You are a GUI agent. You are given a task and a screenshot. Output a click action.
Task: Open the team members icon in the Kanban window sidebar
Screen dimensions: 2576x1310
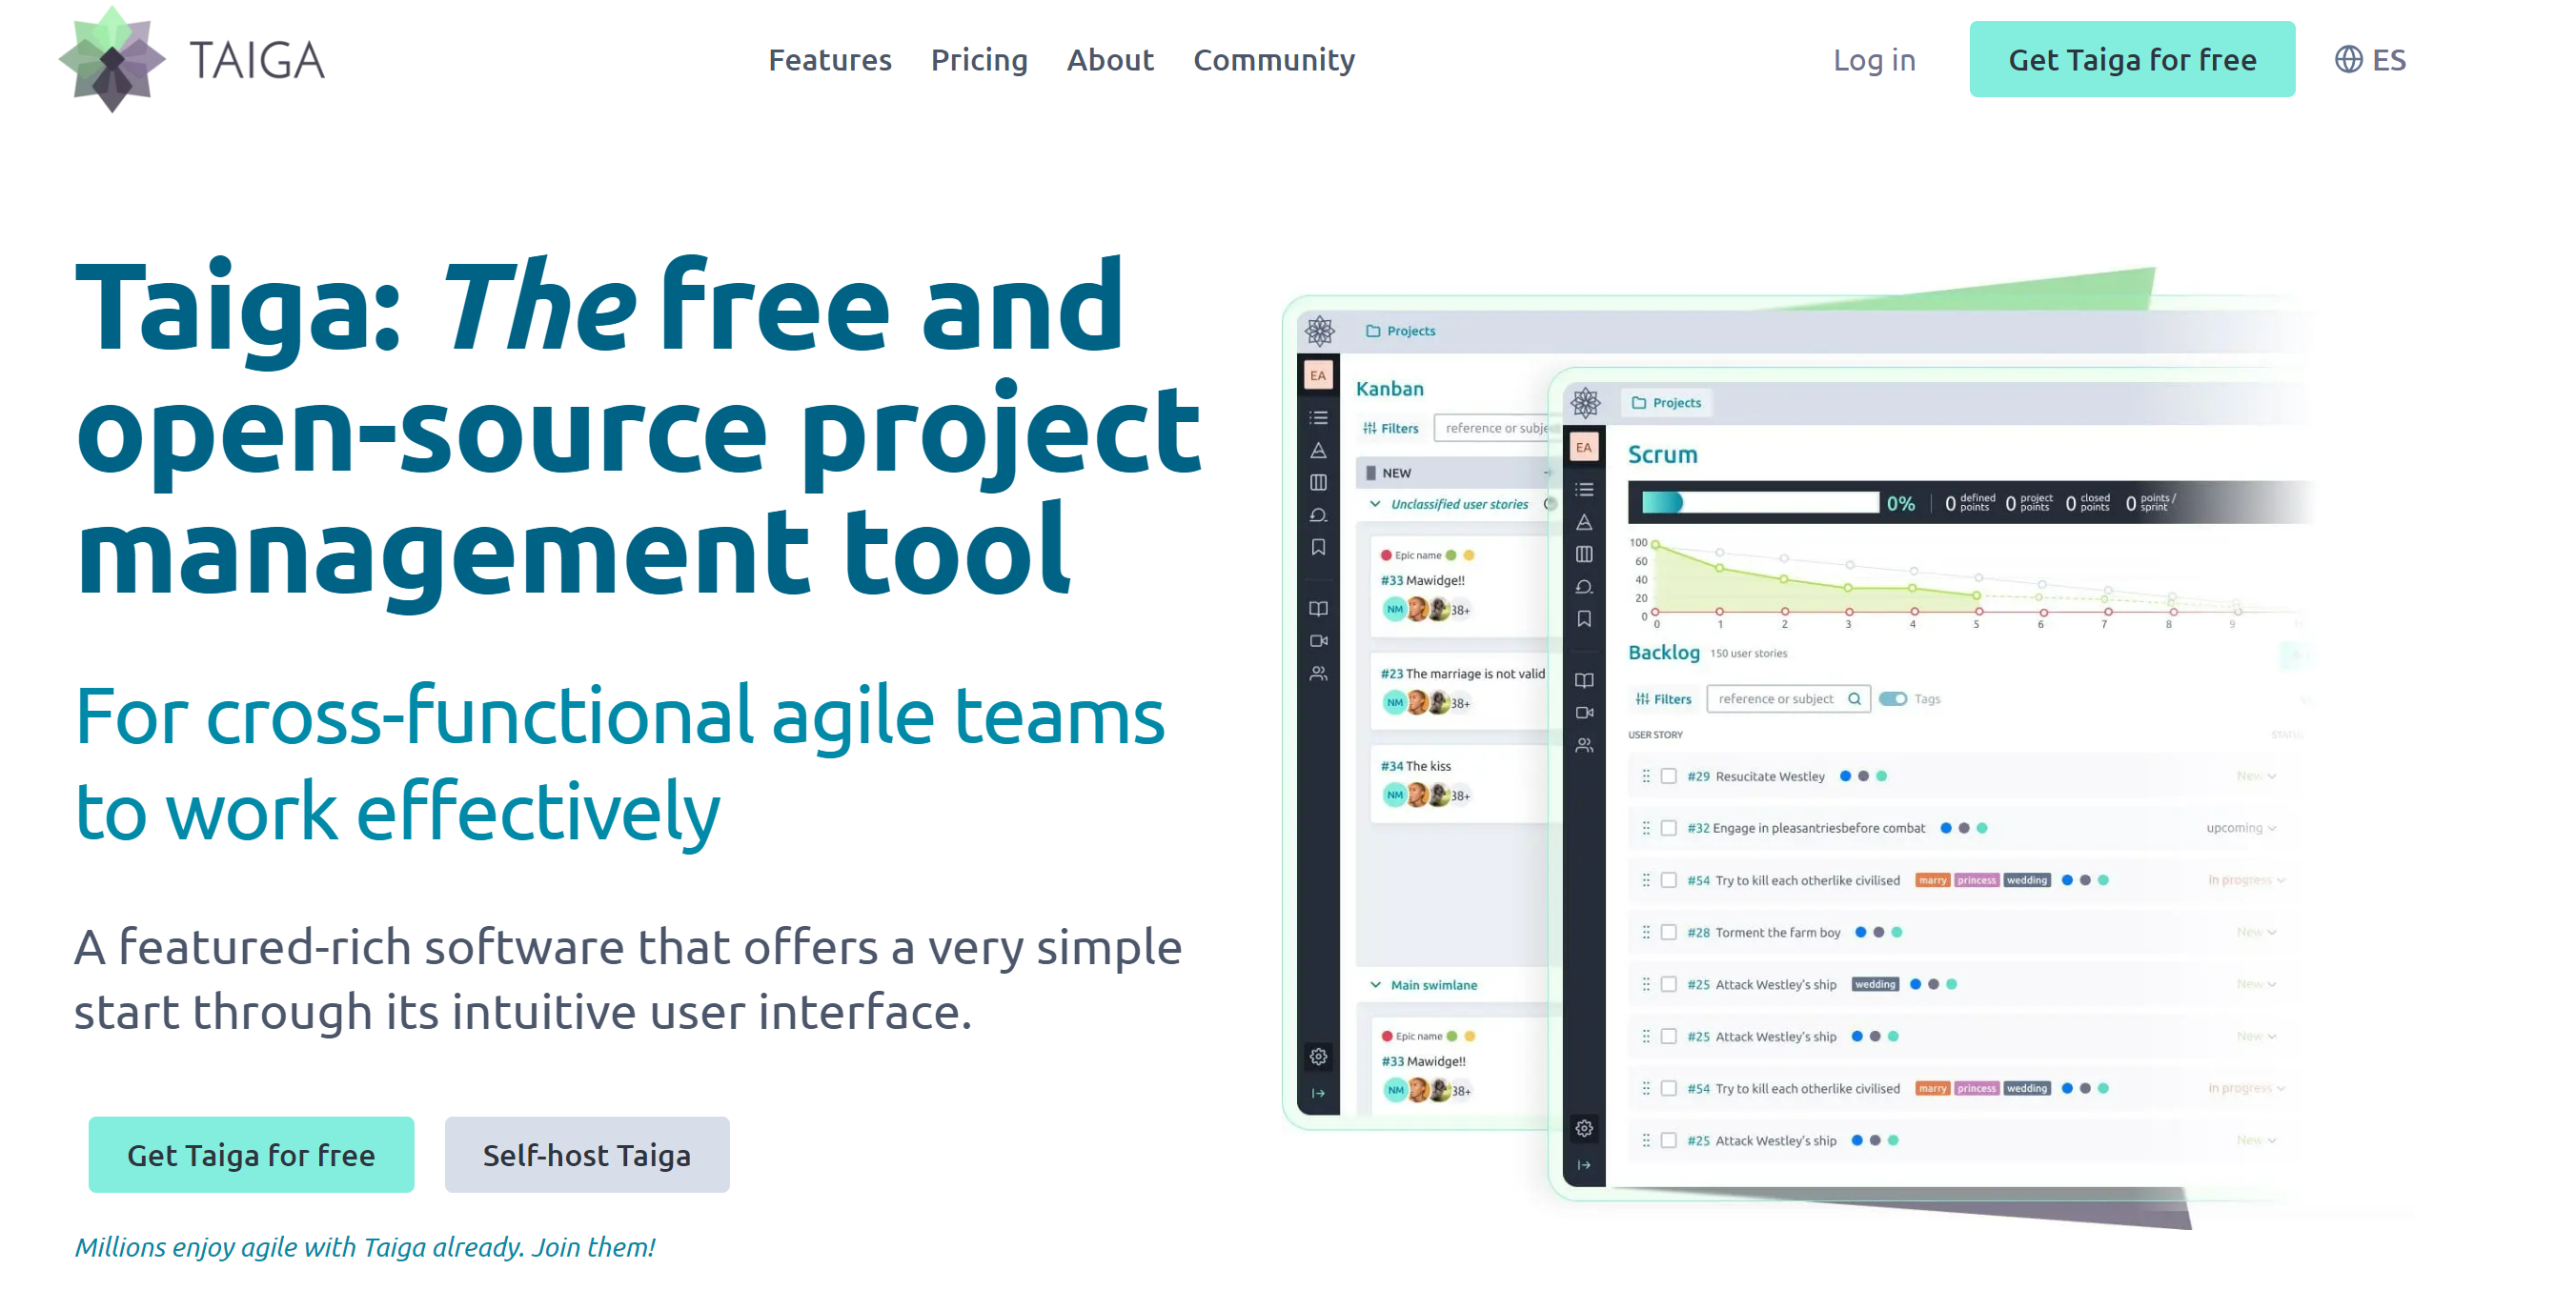point(1319,674)
